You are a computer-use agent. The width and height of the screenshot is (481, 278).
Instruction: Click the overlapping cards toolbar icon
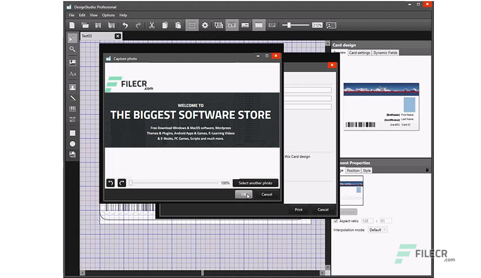pyautogui.click(x=219, y=25)
